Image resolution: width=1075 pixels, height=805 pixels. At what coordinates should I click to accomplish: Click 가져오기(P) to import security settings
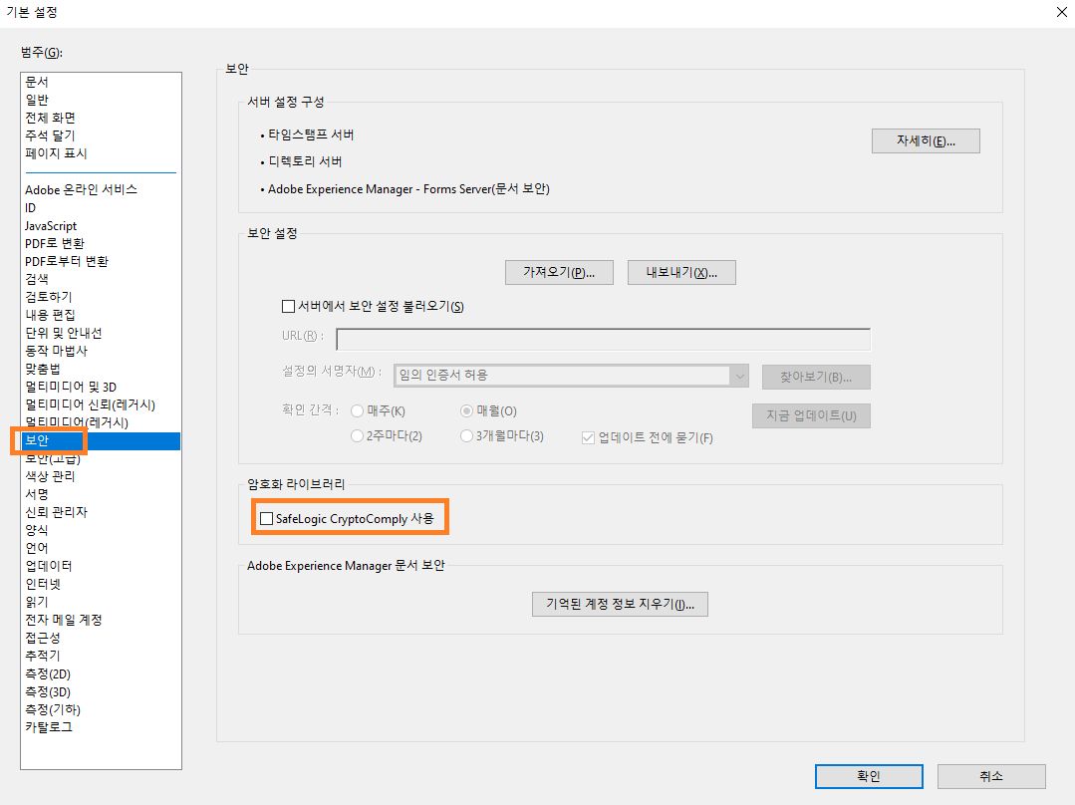[x=557, y=271]
